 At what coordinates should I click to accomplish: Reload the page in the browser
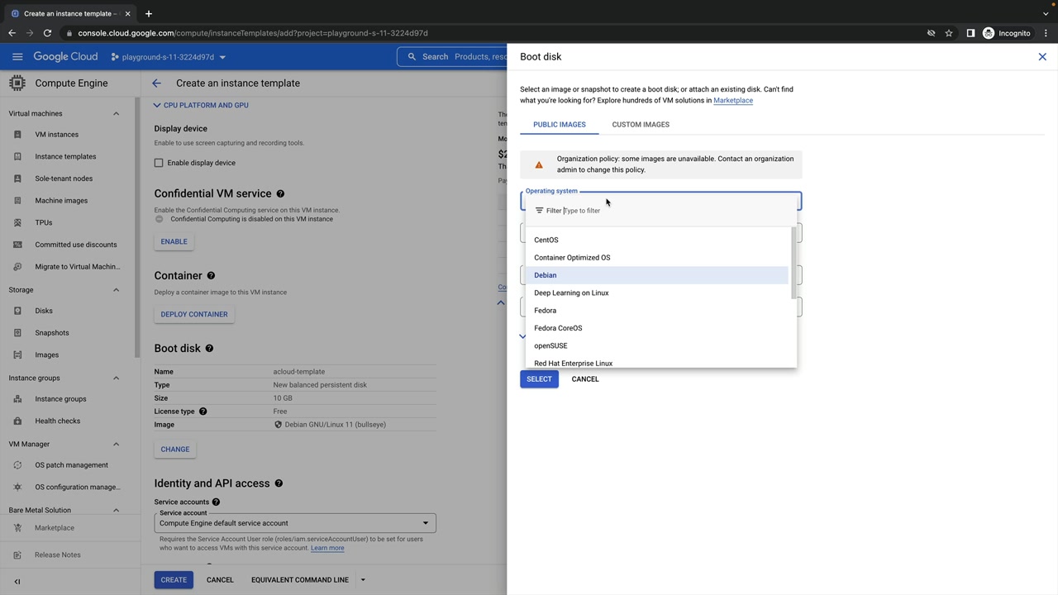click(x=47, y=33)
